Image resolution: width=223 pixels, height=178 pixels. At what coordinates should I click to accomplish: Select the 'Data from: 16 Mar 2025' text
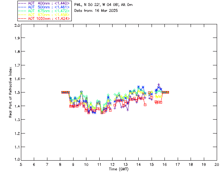(x=96, y=11)
